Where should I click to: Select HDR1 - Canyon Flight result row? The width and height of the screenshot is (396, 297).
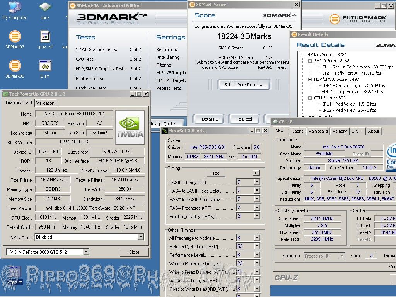click(353, 85)
